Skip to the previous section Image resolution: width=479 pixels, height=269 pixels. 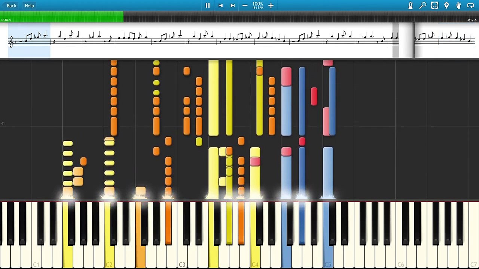click(220, 6)
